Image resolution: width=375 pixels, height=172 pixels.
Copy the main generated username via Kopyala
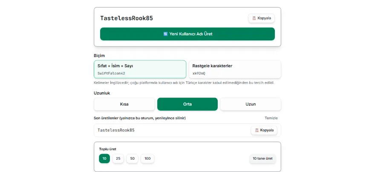pyautogui.click(x=261, y=18)
